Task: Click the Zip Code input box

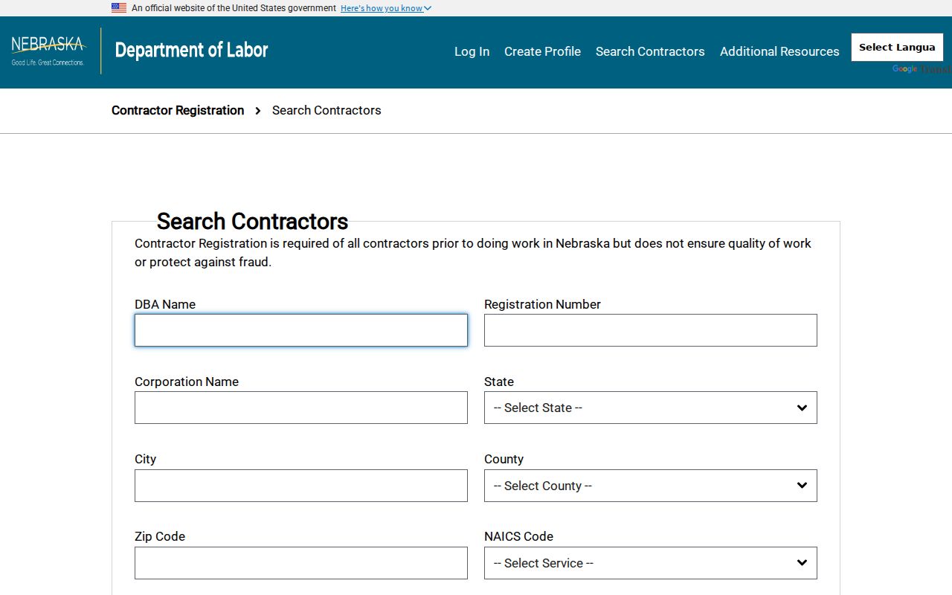Action: coord(301,563)
